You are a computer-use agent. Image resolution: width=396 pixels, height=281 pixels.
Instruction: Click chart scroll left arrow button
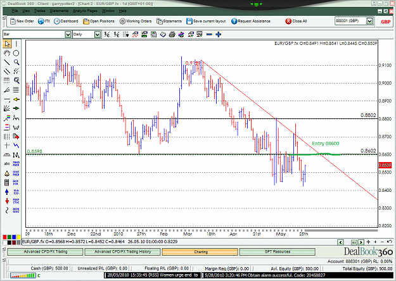pyautogui.click(x=340, y=242)
